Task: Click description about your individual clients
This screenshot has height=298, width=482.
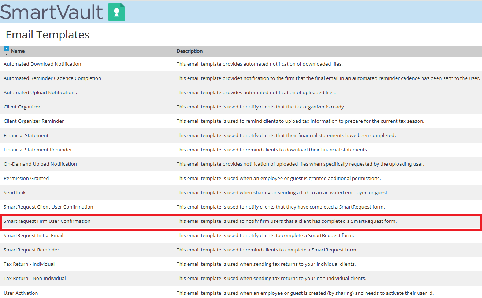Action: 266,264
